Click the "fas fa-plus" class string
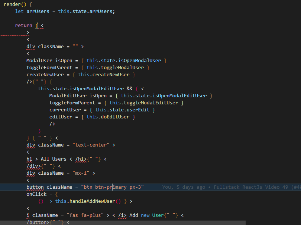The width and height of the screenshot is (301, 225). 85,215
